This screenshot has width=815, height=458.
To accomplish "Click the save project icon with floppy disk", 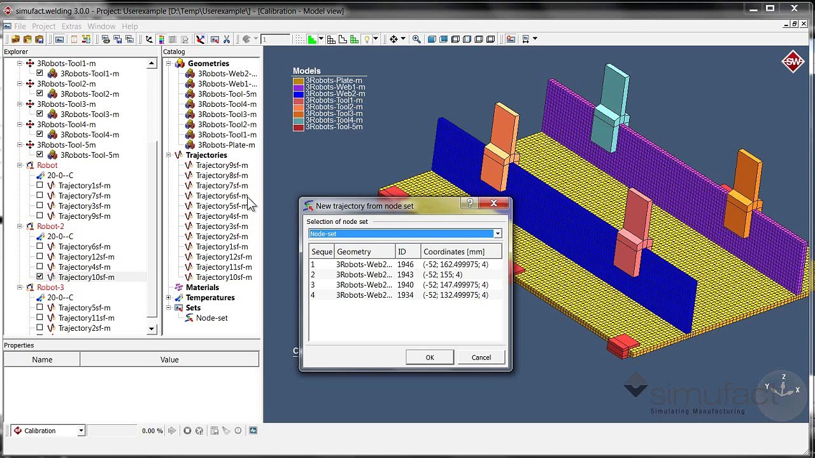I will [39, 39].
